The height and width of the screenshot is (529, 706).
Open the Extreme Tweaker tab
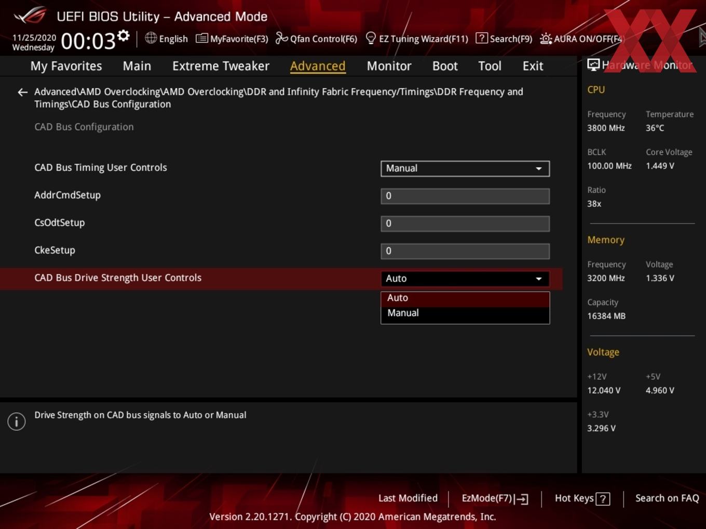pos(221,66)
